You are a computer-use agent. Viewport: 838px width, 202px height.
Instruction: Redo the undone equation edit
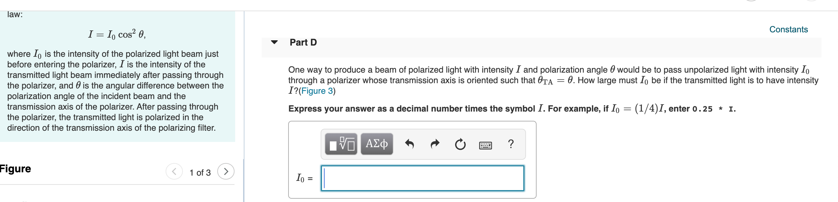pyautogui.click(x=434, y=144)
